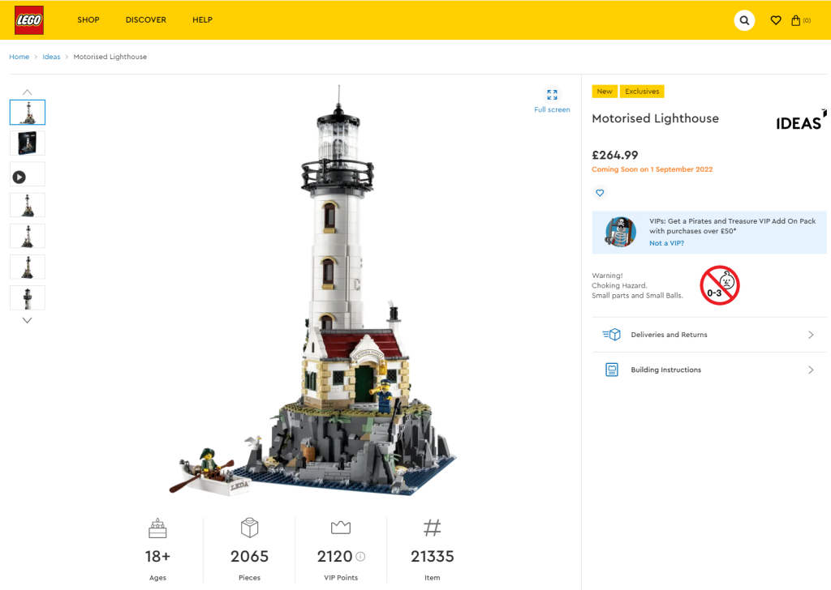
Task: Open the DISCOVER menu
Action: [146, 20]
